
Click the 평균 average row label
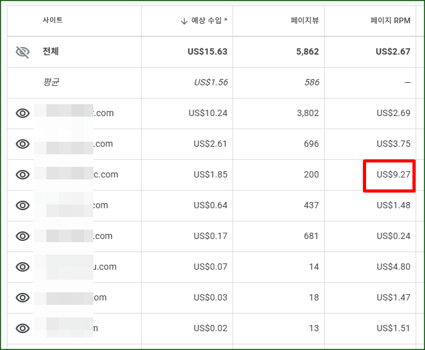(51, 83)
